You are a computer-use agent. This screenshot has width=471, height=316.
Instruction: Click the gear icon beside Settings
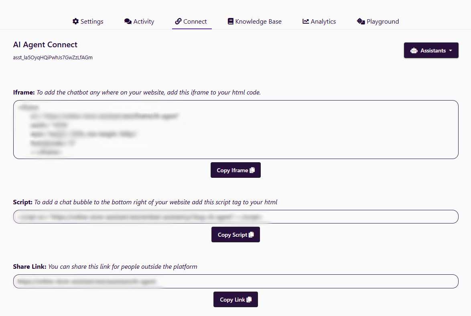click(x=75, y=21)
